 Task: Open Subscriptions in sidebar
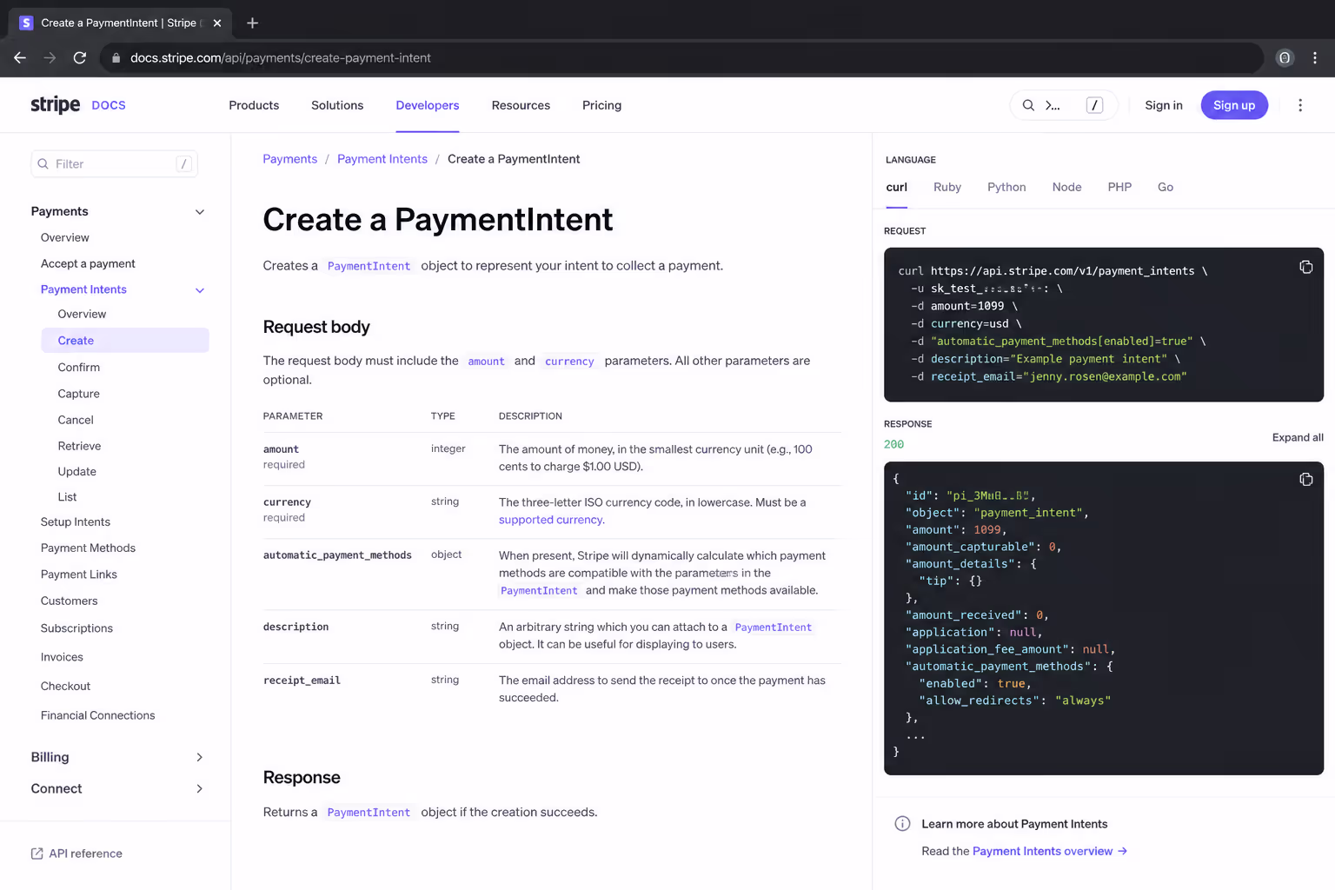click(x=76, y=628)
